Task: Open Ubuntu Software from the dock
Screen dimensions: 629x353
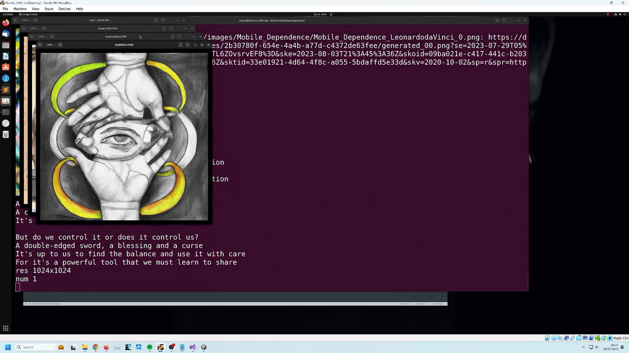Action: [x=6, y=67]
